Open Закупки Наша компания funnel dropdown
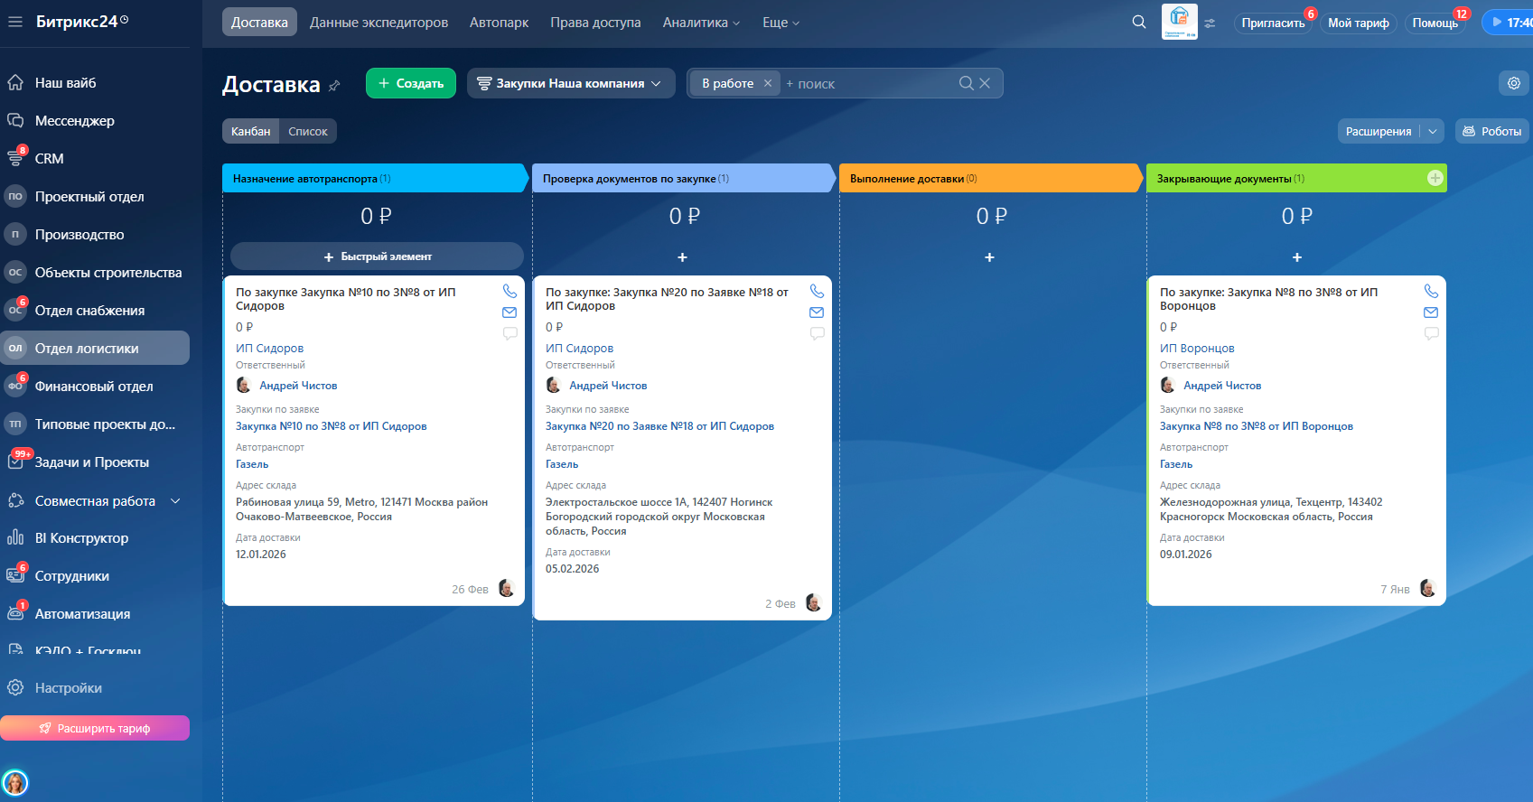The image size is (1533, 802). (571, 83)
